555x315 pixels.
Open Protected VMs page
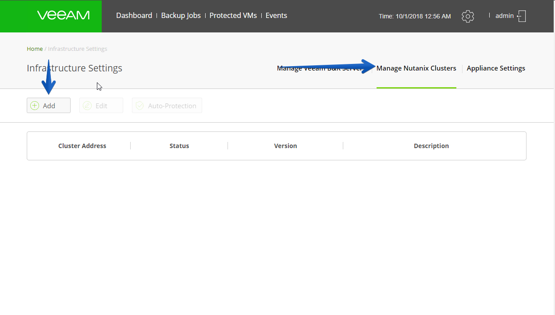click(233, 15)
